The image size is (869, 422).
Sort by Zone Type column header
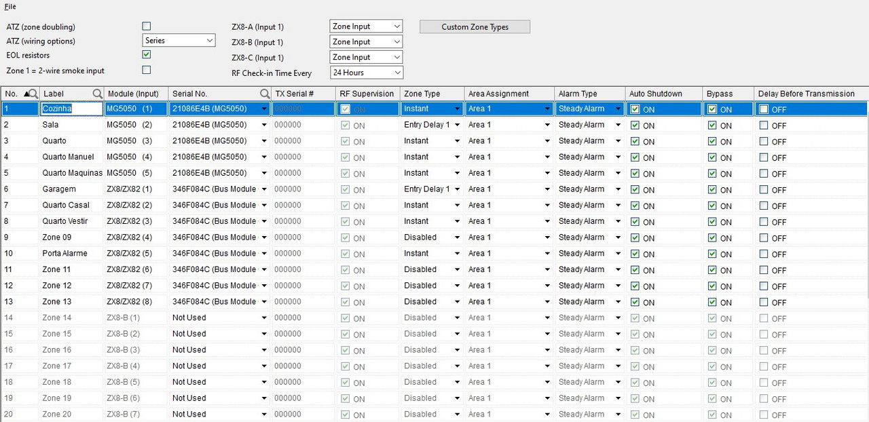point(432,94)
